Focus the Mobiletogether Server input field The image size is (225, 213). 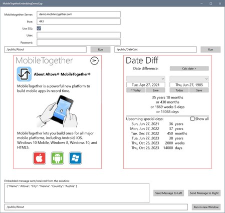(x=79, y=14)
